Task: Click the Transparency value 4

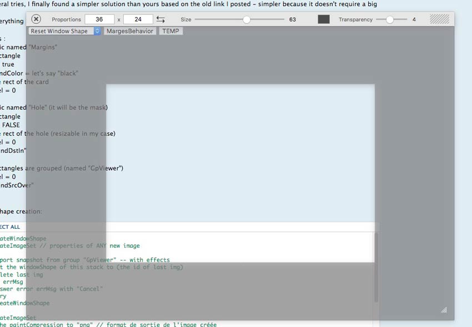Action: (x=414, y=19)
